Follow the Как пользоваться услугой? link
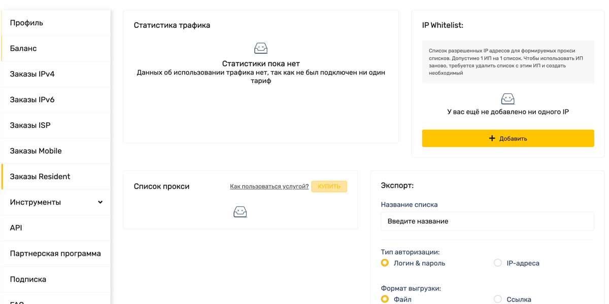Image resolution: width=609 pixels, height=304 pixels. (269, 186)
